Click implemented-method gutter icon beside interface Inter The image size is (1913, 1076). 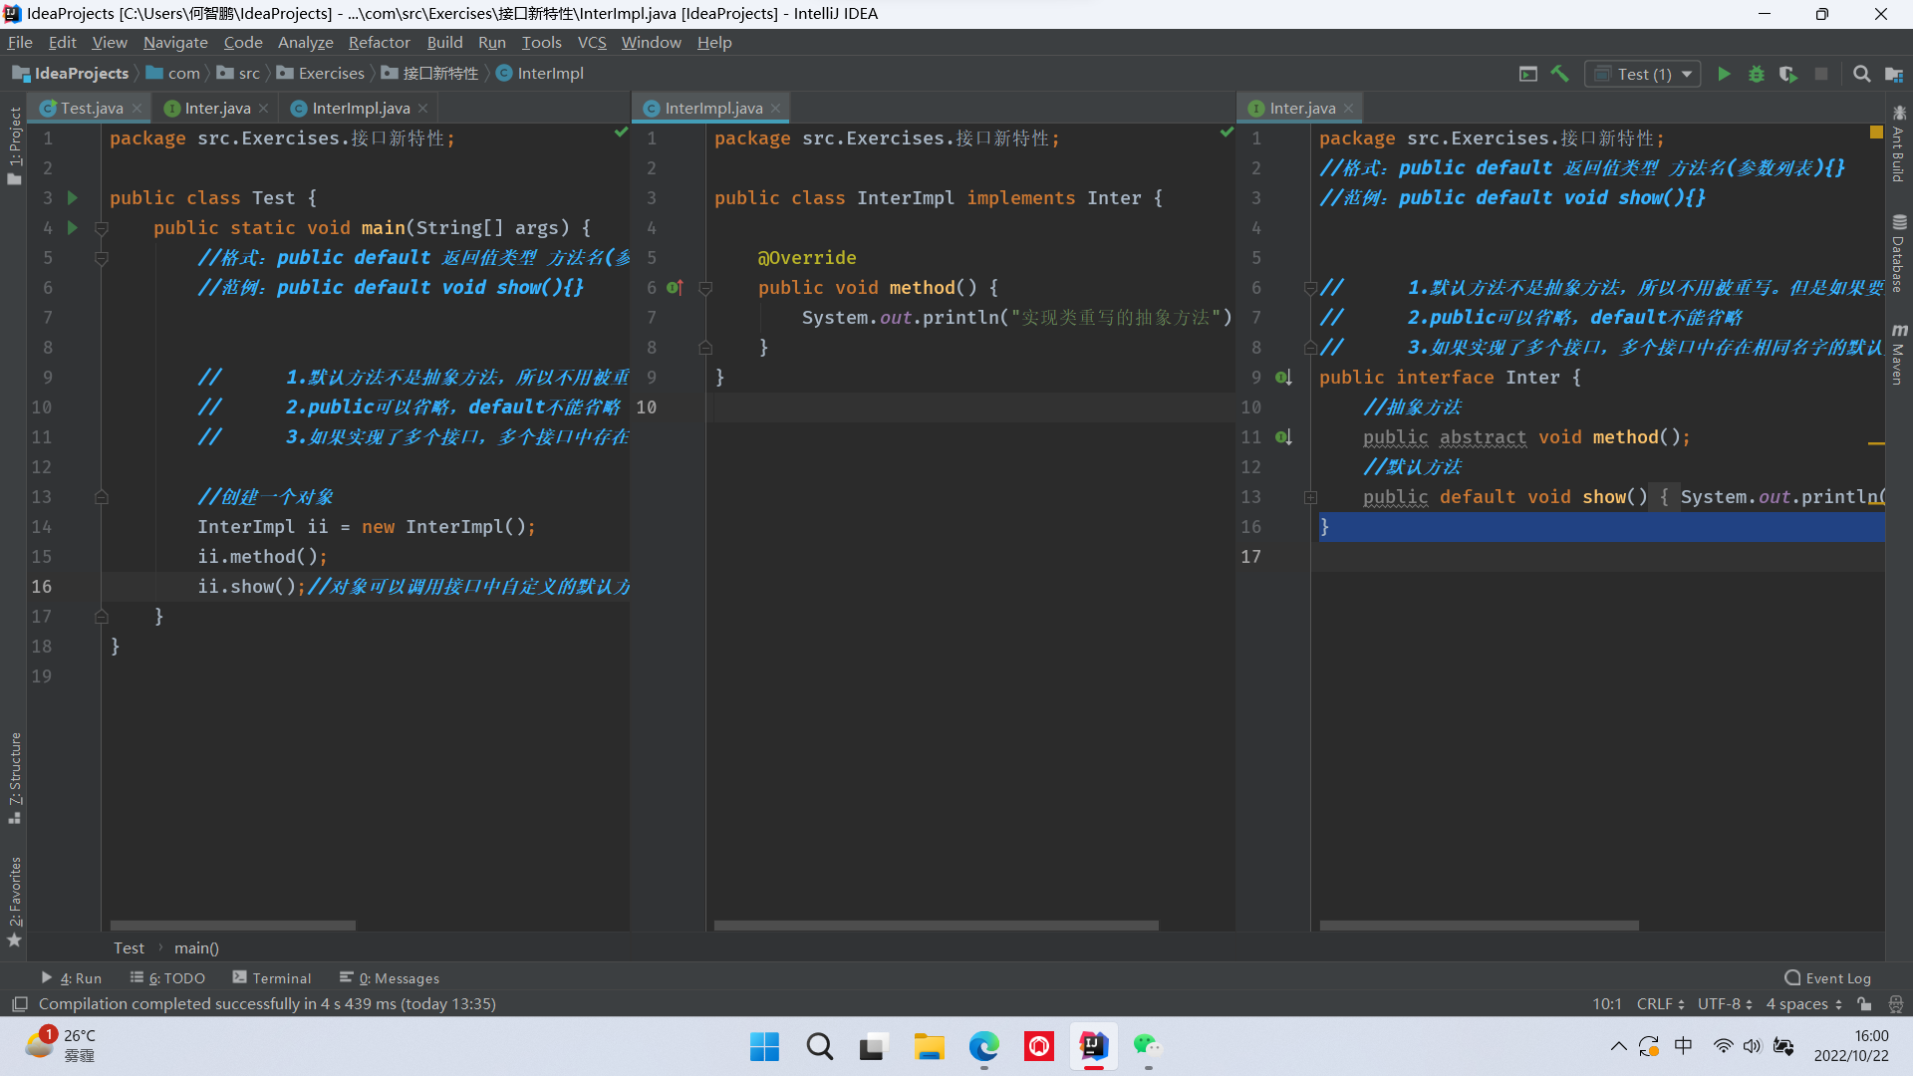[x=1283, y=378]
